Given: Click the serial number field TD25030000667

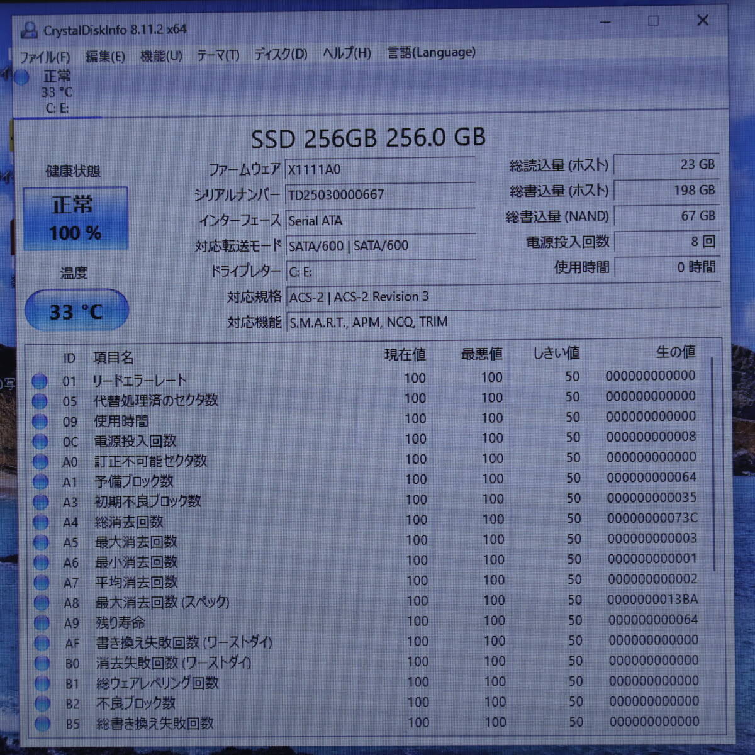Looking at the screenshot, I should [x=380, y=194].
